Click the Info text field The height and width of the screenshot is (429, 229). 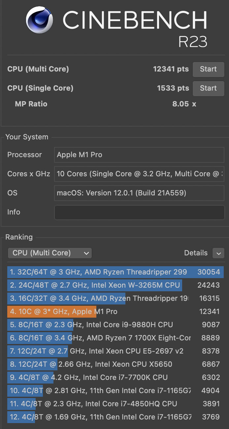tap(139, 212)
